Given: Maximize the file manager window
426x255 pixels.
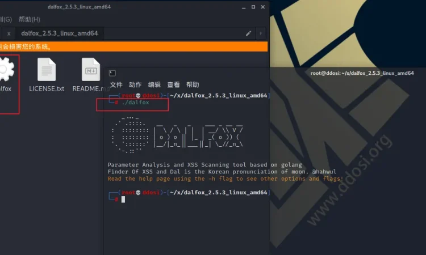Looking at the screenshot, I should [x=253, y=7].
